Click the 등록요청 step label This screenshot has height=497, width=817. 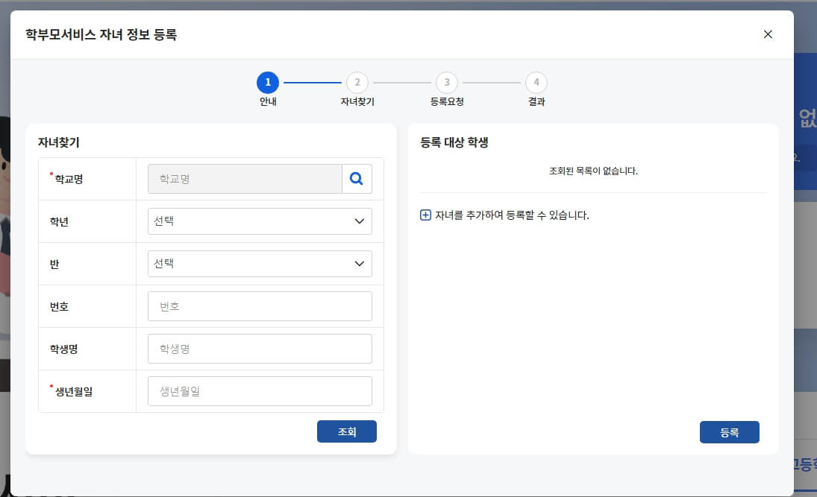[446, 101]
